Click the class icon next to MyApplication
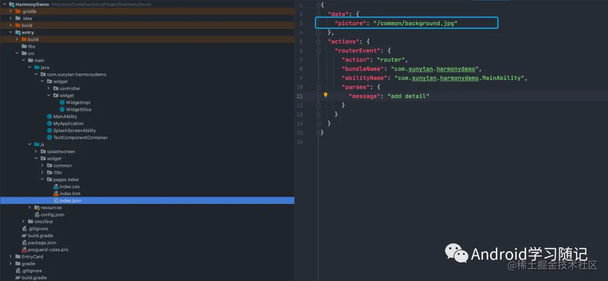Image resolution: width=608 pixels, height=281 pixels. [x=49, y=124]
